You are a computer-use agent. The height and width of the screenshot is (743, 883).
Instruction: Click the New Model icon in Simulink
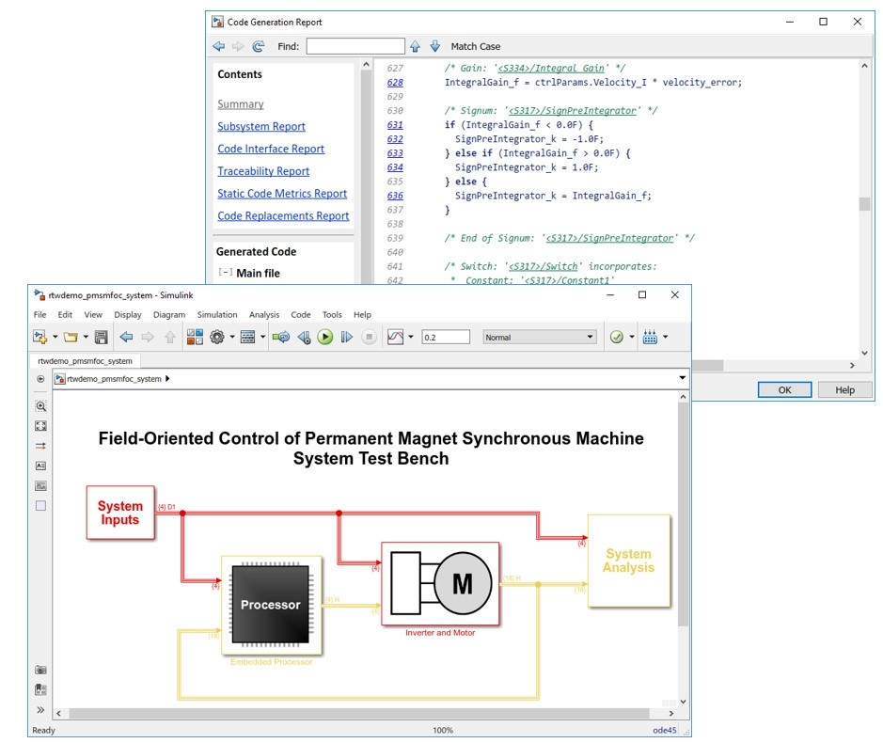tap(40, 337)
